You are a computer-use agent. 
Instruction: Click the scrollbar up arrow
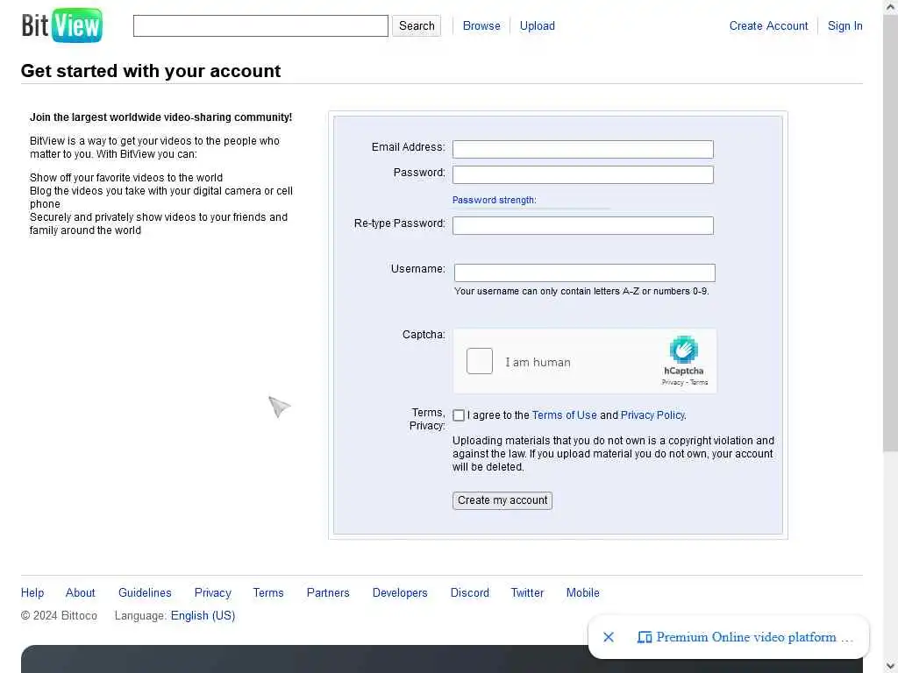click(890, 7)
